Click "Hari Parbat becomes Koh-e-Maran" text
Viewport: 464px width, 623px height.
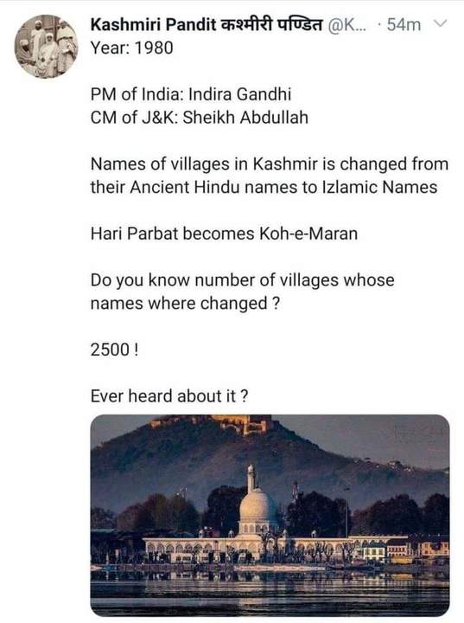[225, 234]
